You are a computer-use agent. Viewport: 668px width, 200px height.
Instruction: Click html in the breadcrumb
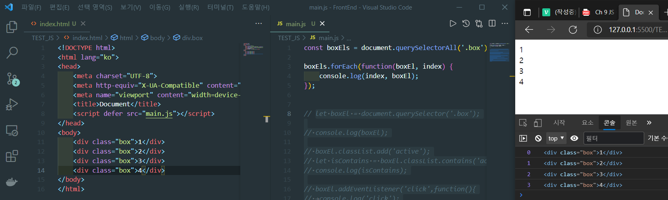click(126, 38)
